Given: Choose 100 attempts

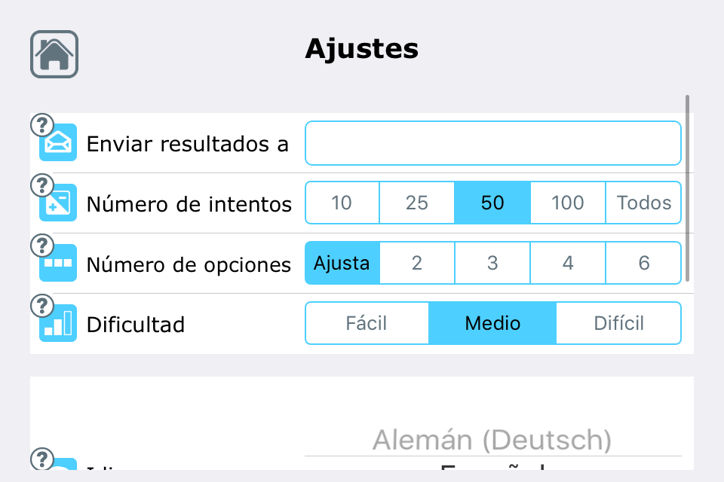Looking at the screenshot, I should (x=568, y=203).
